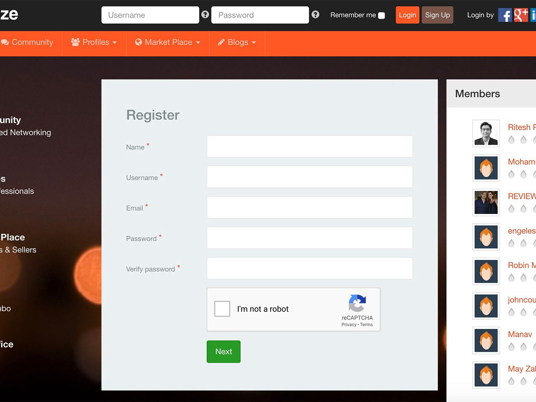Click the Email input field in Register form
Image resolution: width=536 pixels, height=402 pixels.
[x=310, y=207]
